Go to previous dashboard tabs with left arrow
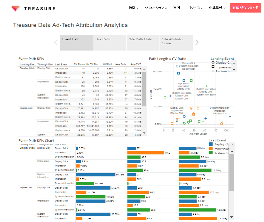 56,42
